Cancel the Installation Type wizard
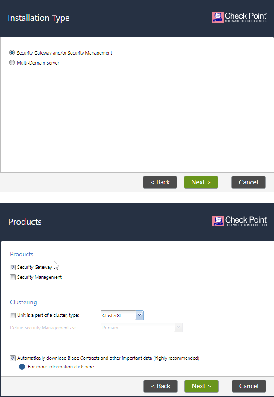The height and width of the screenshot is (397, 274). click(x=249, y=182)
